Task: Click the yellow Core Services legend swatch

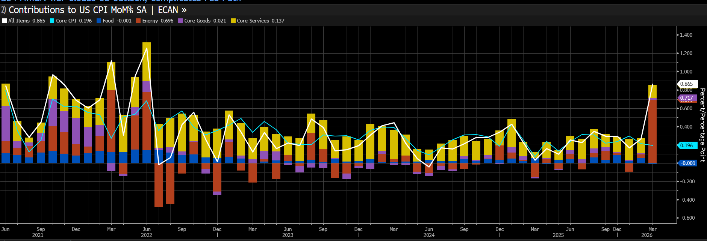Action: pyautogui.click(x=233, y=21)
